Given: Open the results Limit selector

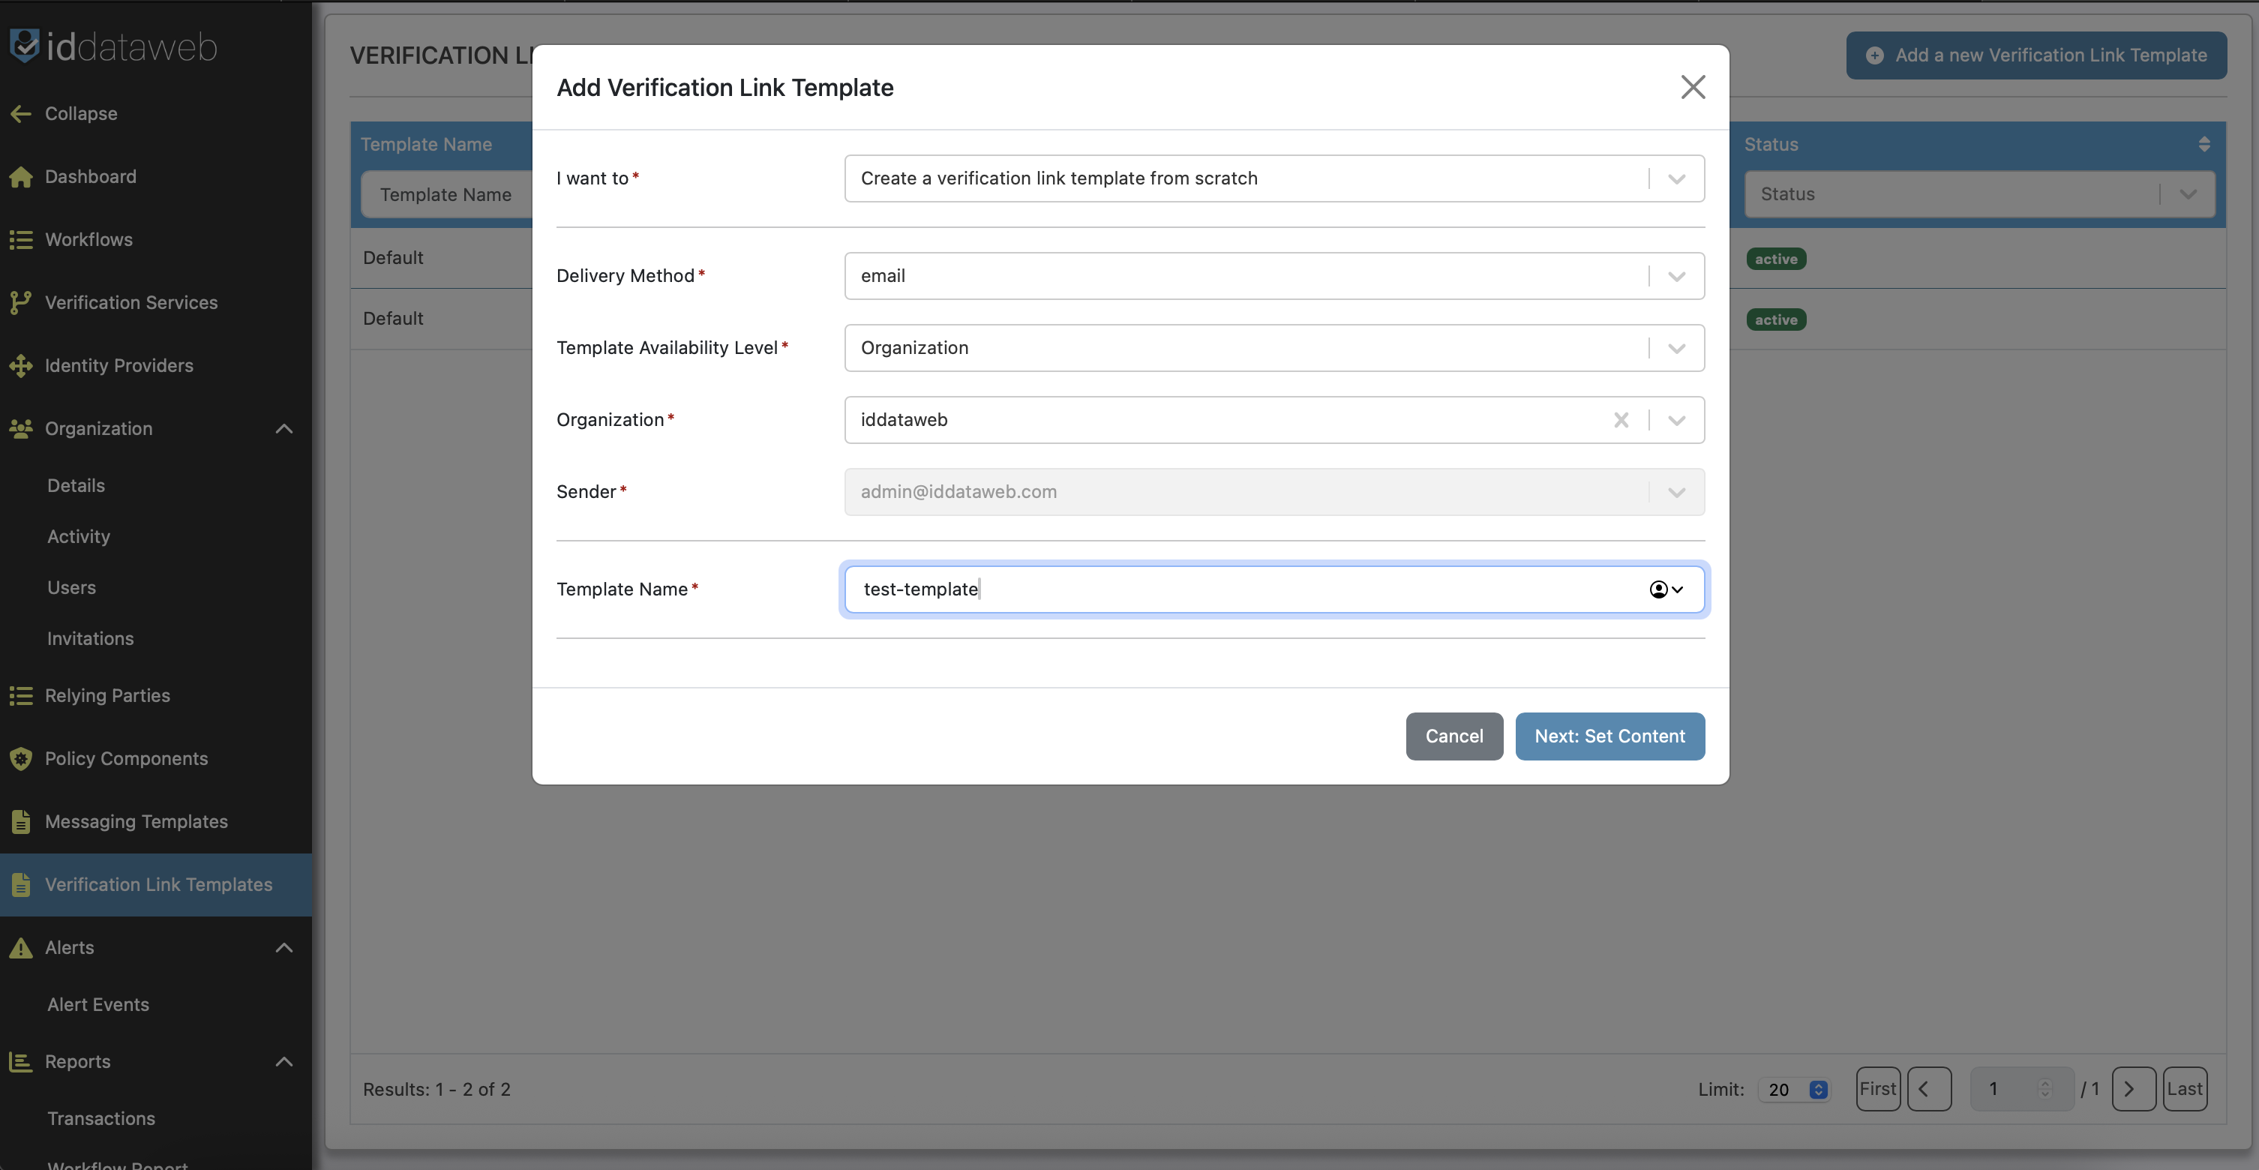Looking at the screenshot, I should (1794, 1089).
